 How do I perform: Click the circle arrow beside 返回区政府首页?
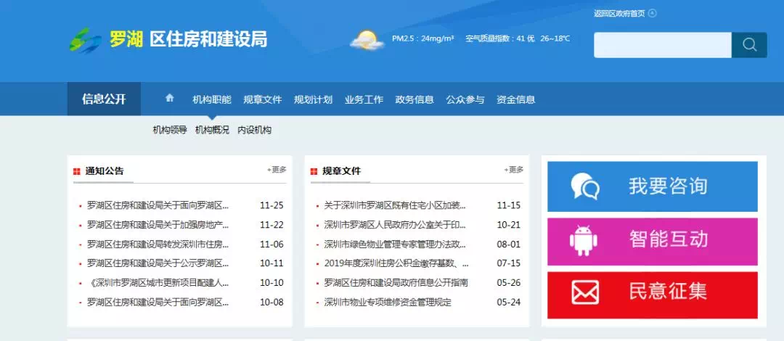click(653, 13)
